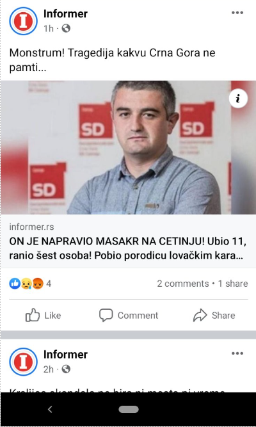Open the Informer profile picture on second post
The image size is (256, 427).
tap(23, 362)
